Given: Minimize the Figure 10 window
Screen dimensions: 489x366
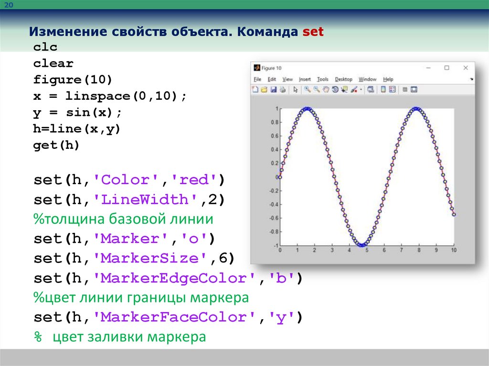Looking at the screenshot, I should click(x=428, y=68).
